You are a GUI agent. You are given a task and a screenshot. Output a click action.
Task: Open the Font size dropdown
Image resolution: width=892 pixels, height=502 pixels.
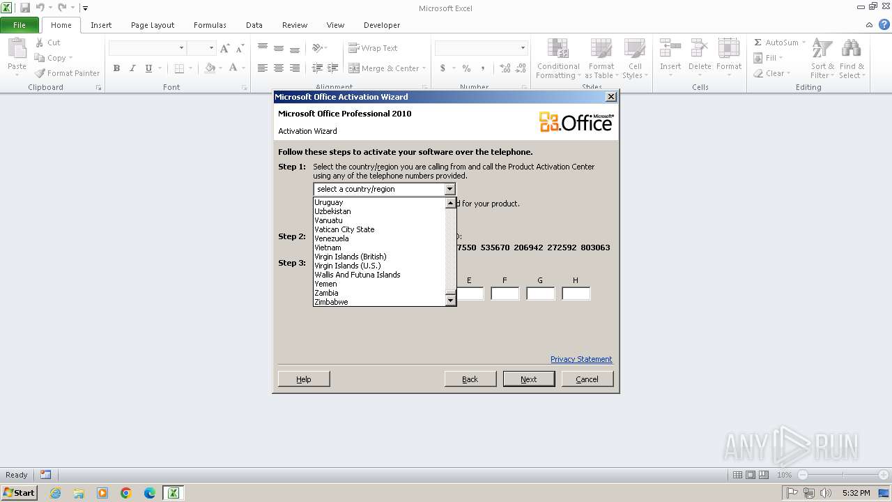tap(211, 48)
